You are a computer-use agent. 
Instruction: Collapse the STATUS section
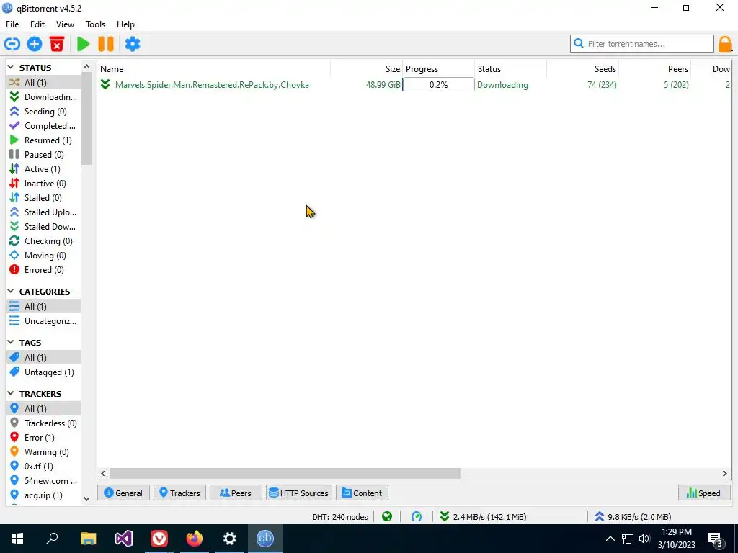click(x=11, y=68)
